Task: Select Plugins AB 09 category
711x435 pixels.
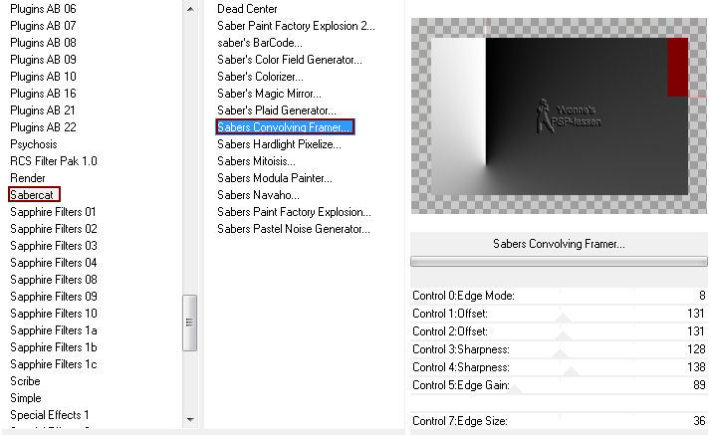Action: (43, 60)
